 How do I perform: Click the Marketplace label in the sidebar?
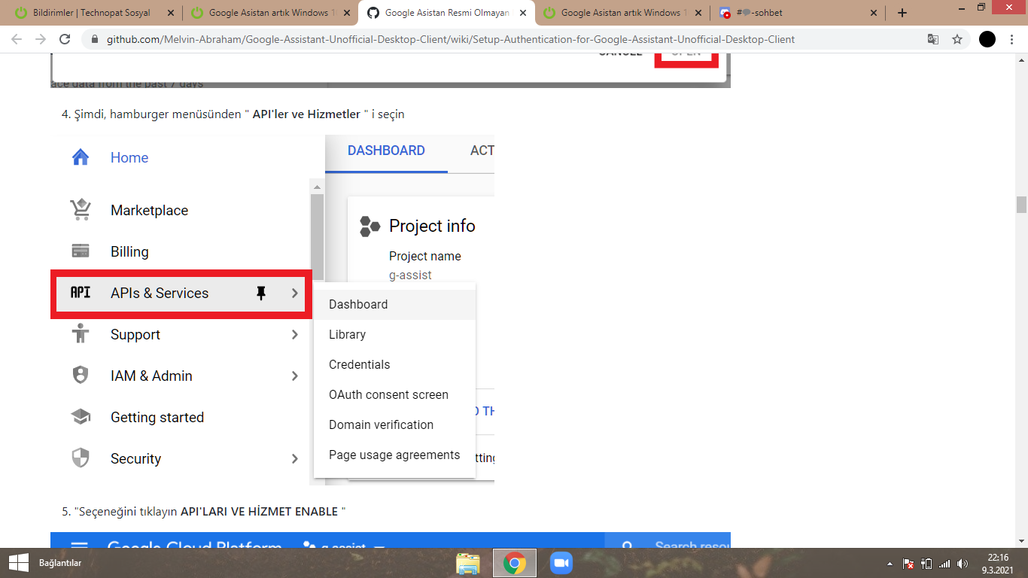tap(149, 210)
